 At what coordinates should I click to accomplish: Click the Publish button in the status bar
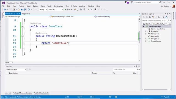click(166, 97)
